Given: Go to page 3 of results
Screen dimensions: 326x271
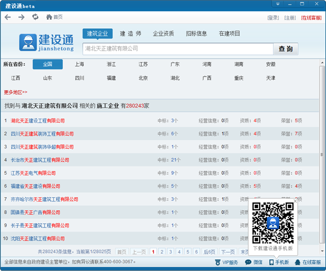Looking at the screenshot, I should [171, 252].
